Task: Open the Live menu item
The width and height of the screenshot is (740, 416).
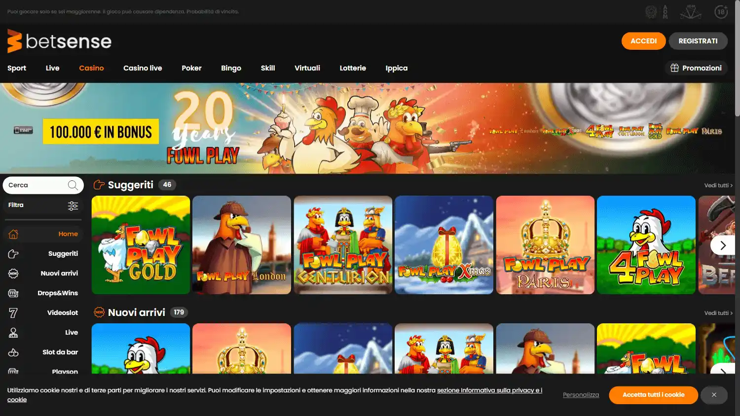Action: (x=52, y=68)
